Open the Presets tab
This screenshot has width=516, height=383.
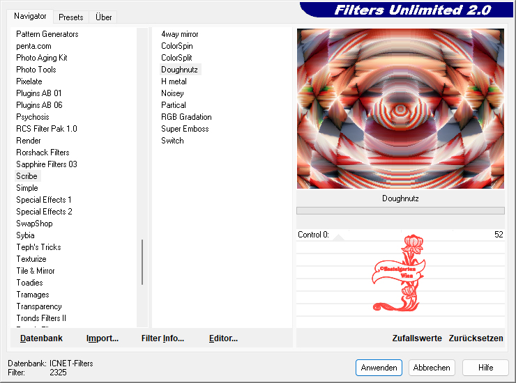click(x=70, y=17)
